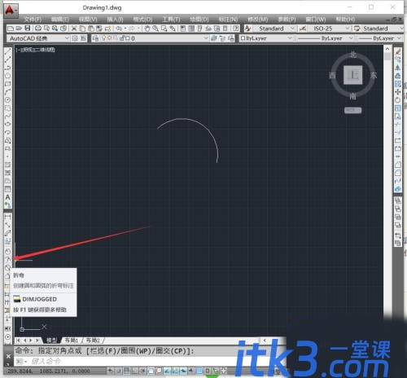The height and width of the screenshot is (378, 407).
Task: Click the Cut scissors icon
Action: [x=74, y=29]
